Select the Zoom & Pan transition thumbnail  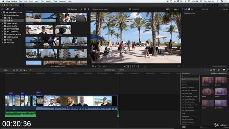[x=221, y=103]
